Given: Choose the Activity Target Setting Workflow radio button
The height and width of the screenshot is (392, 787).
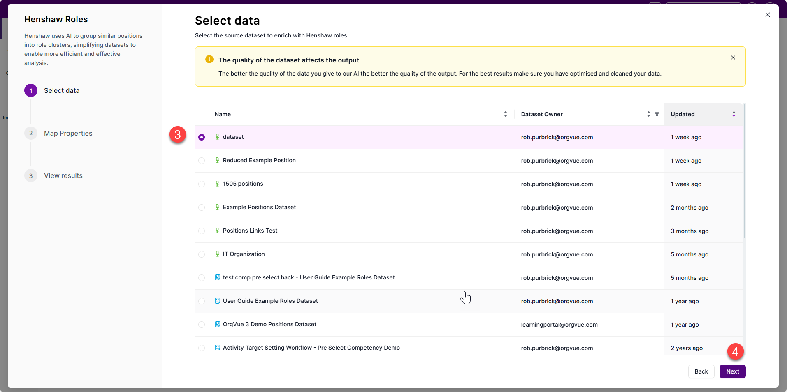Looking at the screenshot, I should (x=202, y=348).
